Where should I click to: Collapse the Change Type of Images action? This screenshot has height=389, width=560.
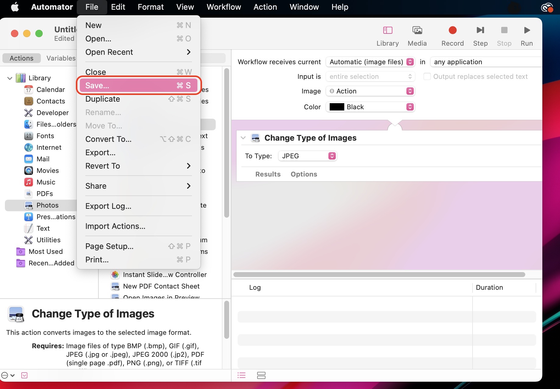pos(243,138)
